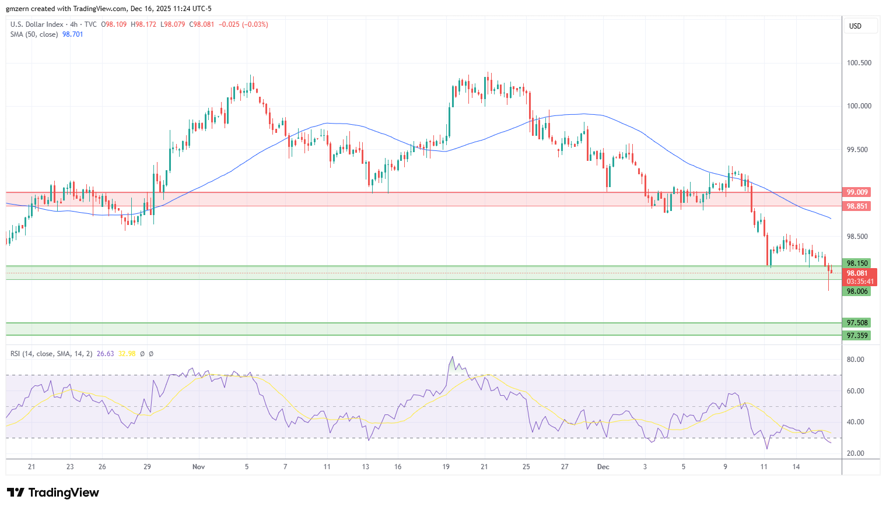Click the 19 date label on the time axis
Viewport: 886px width, 510px height.
point(446,467)
